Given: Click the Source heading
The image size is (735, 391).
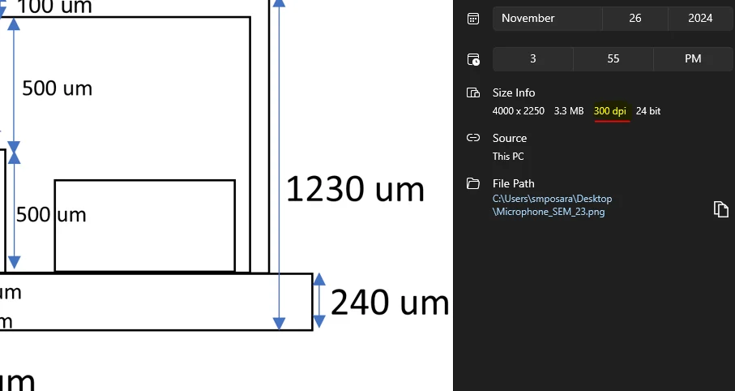Looking at the screenshot, I should pyautogui.click(x=510, y=138).
